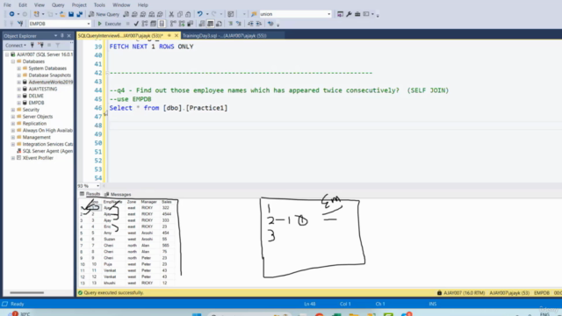Click the Save file floppy icon
Image resolution: width=562 pixels, height=316 pixels.
71,14
